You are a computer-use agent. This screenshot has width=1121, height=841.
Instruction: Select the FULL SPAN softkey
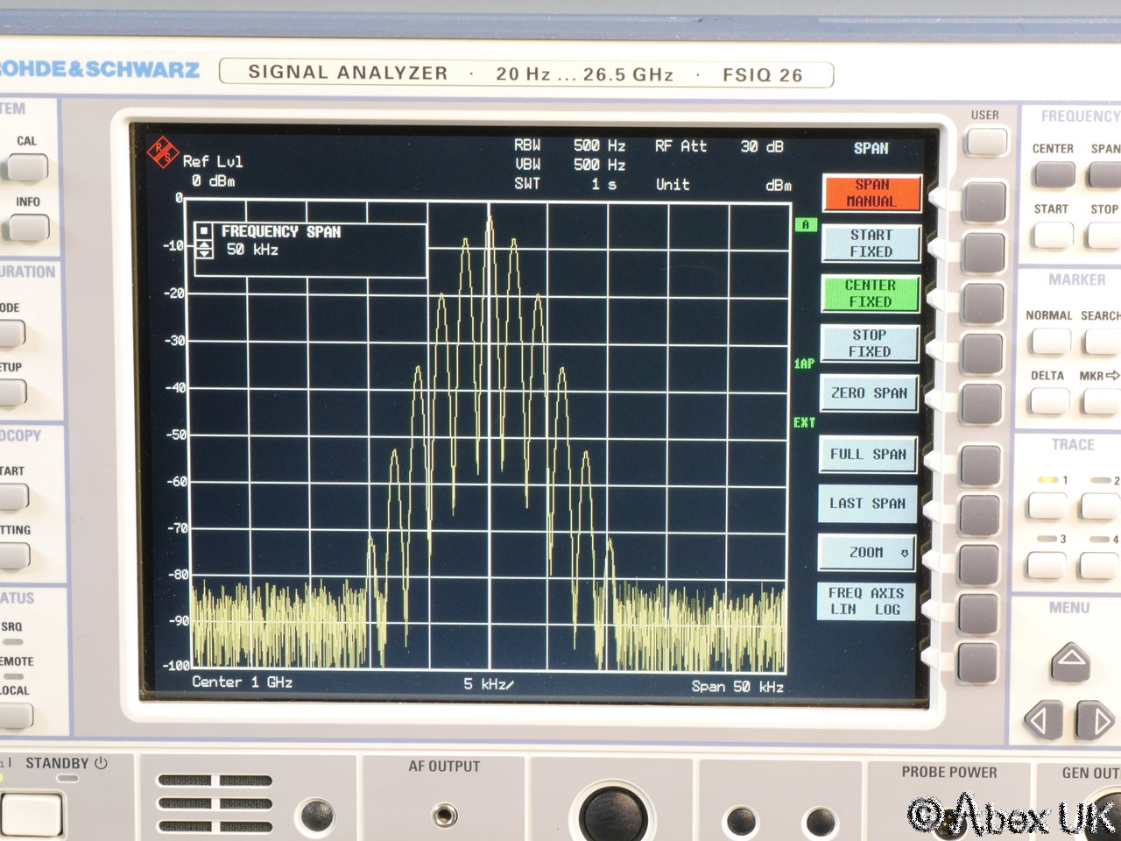coord(868,454)
